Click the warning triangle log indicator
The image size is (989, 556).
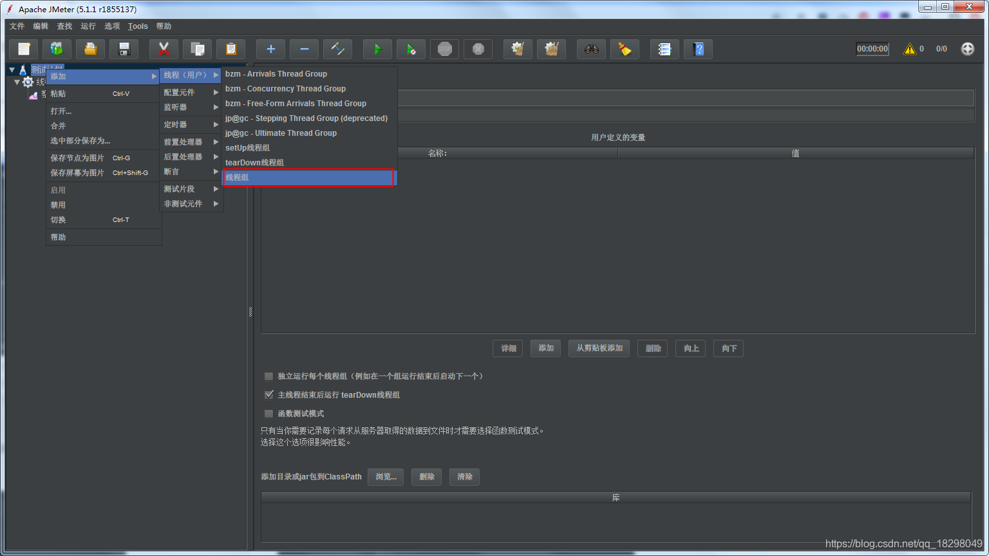910,49
